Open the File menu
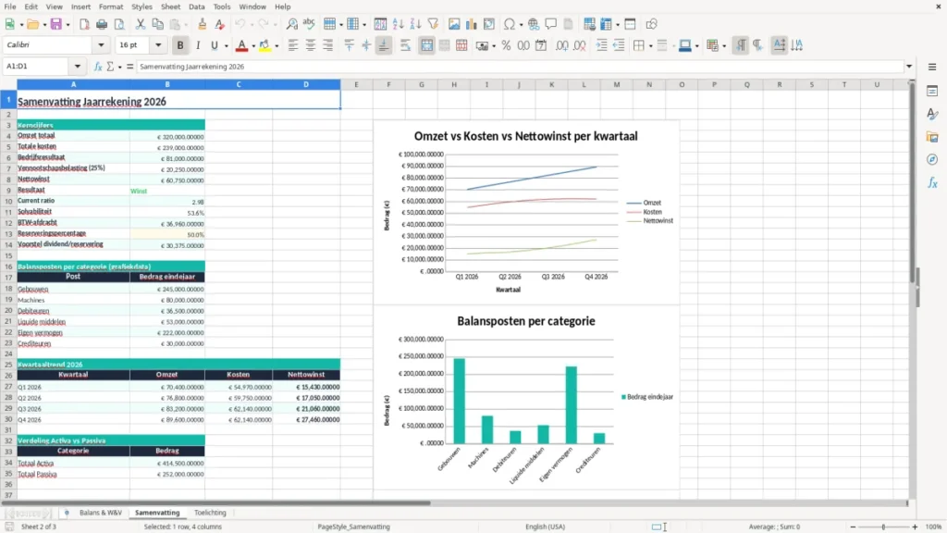 click(x=10, y=6)
